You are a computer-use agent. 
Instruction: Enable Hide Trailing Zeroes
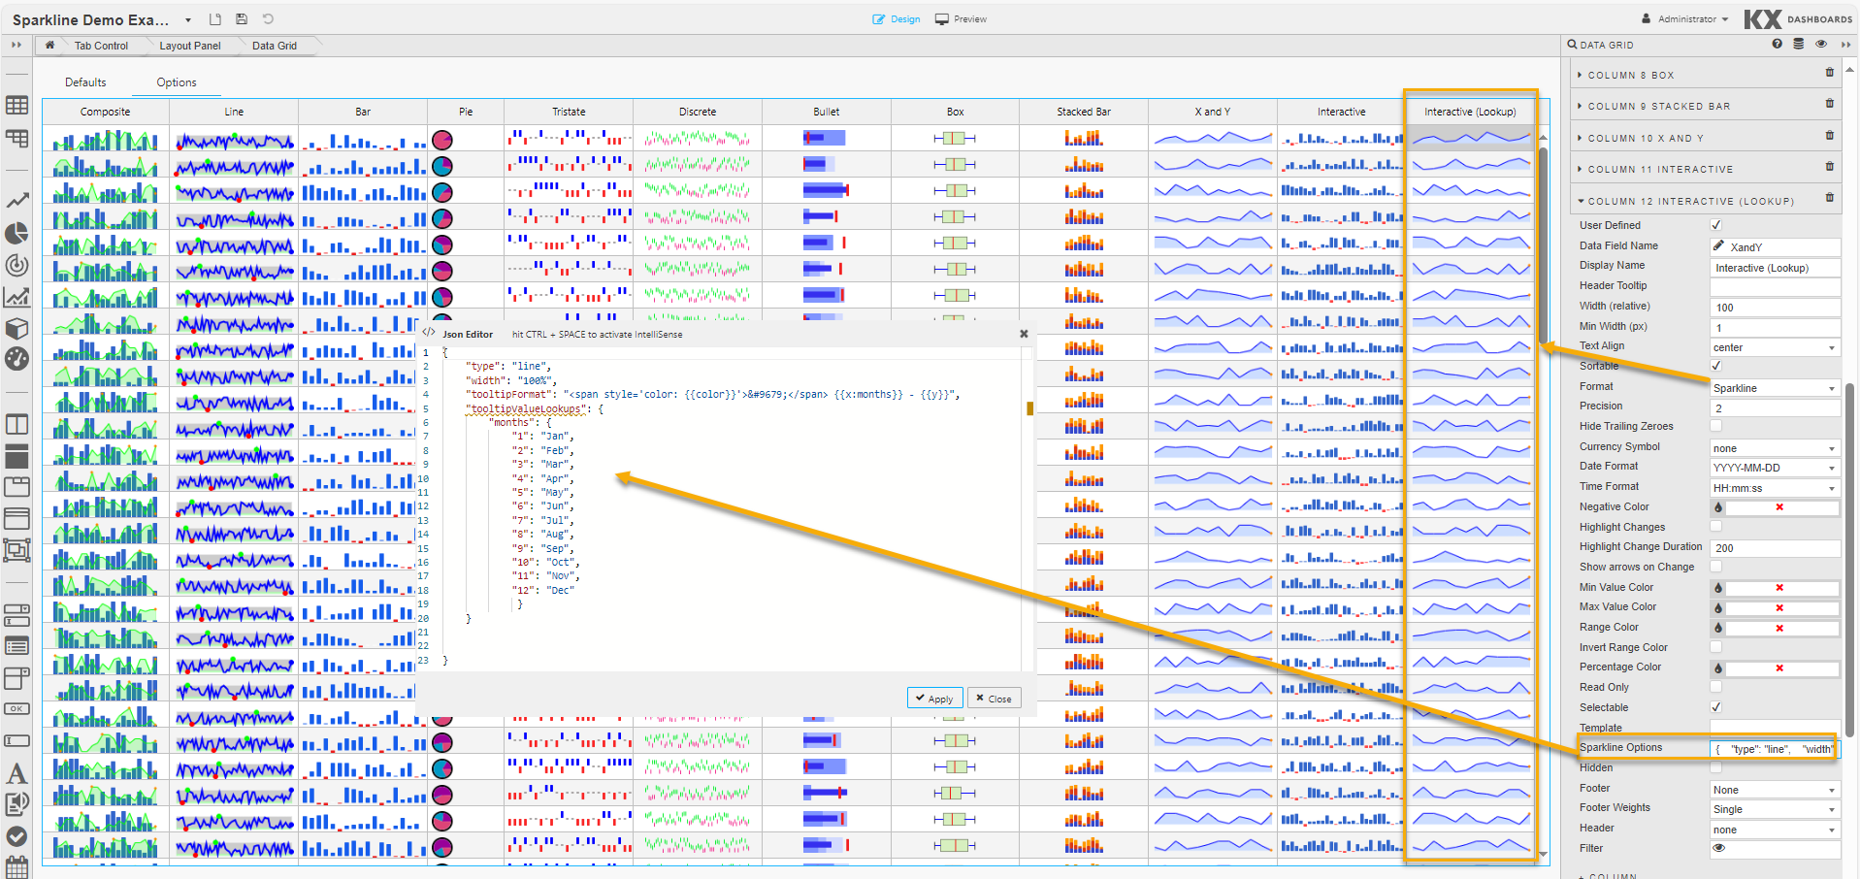pos(1716,426)
